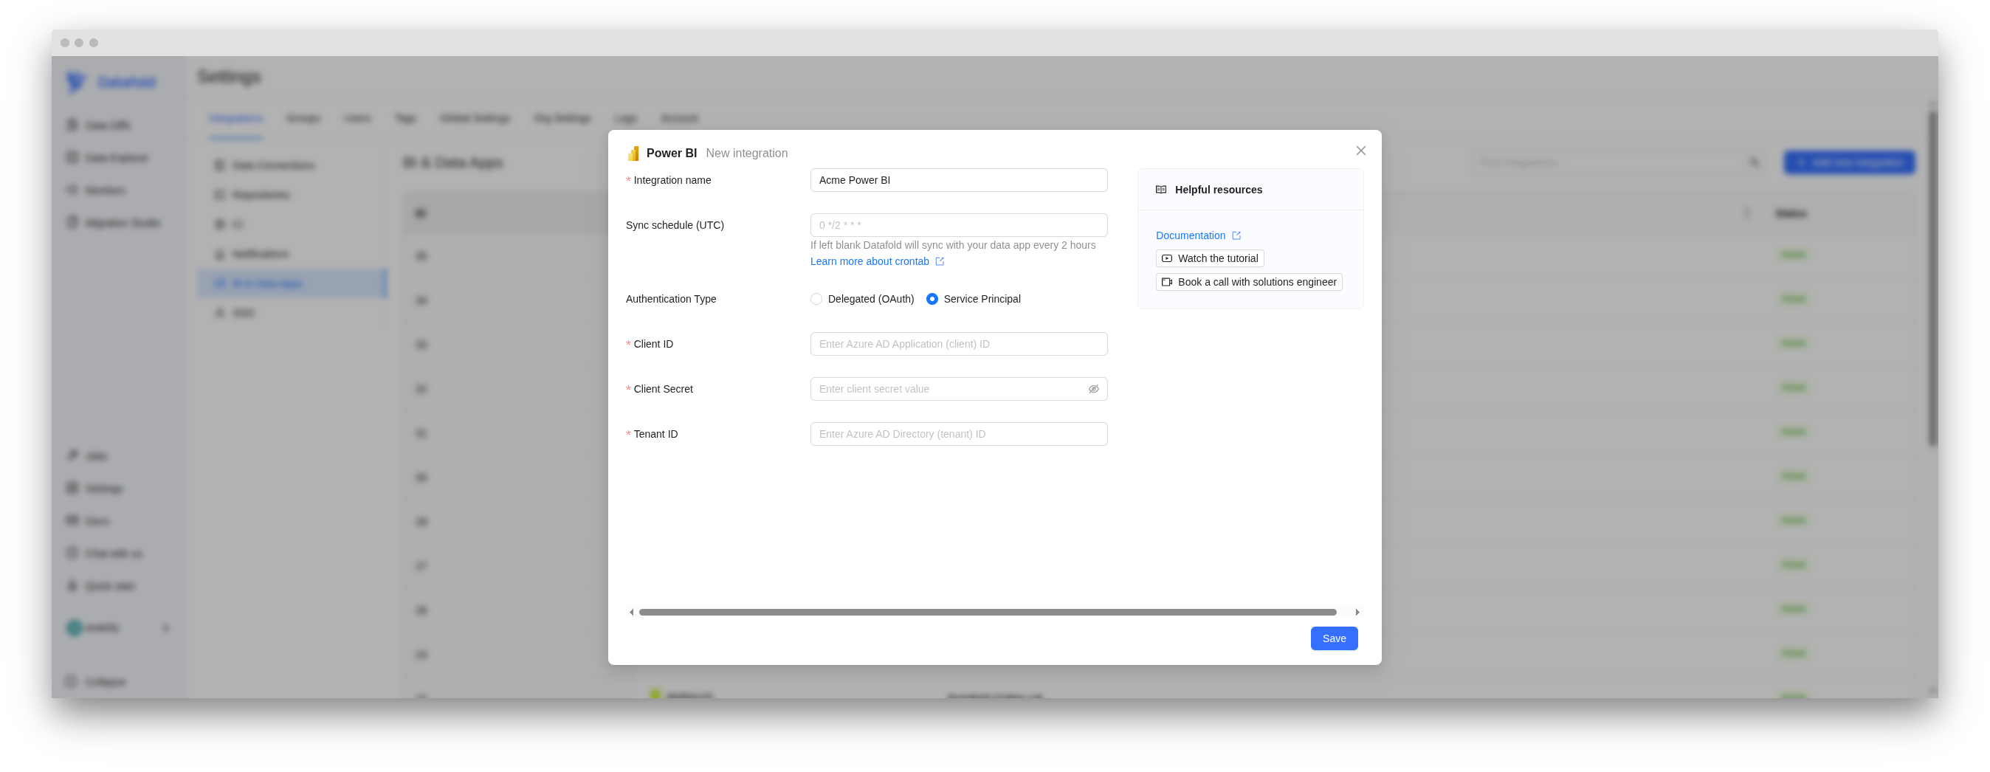Click the dialog horizontal scrollbar thumb
The height and width of the screenshot is (772, 1990).
pos(986,612)
